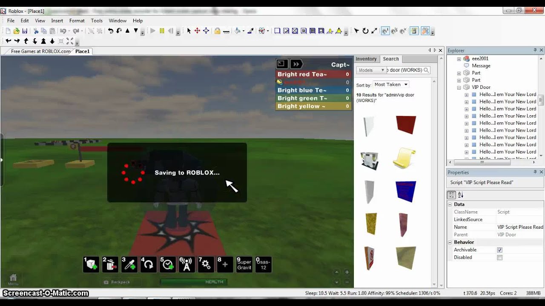Open the Undo history dropdown arrow
Image resolution: width=545 pixels, height=306 pixels.
pyautogui.click(x=69, y=32)
